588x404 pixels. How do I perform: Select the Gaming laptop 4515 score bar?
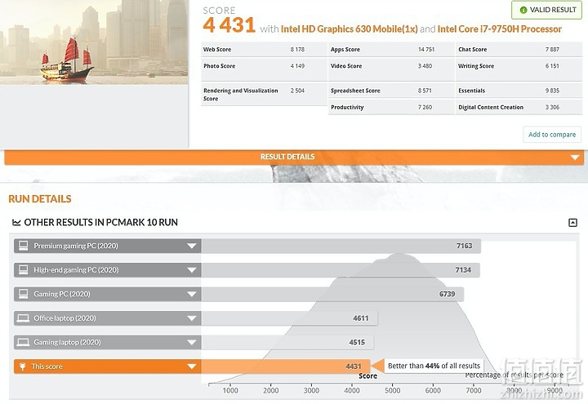click(287, 342)
